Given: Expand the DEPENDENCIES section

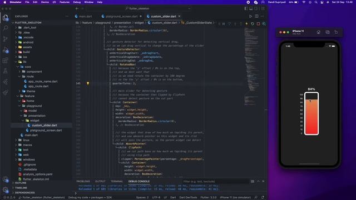Looking at the screenshot, I should click(x=24, y=193).
